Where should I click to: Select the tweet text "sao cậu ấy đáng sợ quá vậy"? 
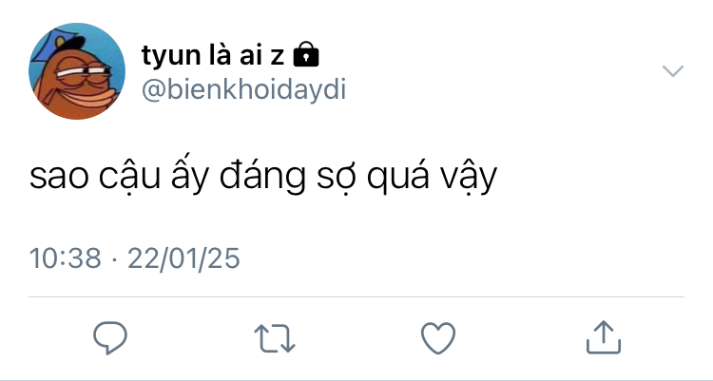(263, 176)
